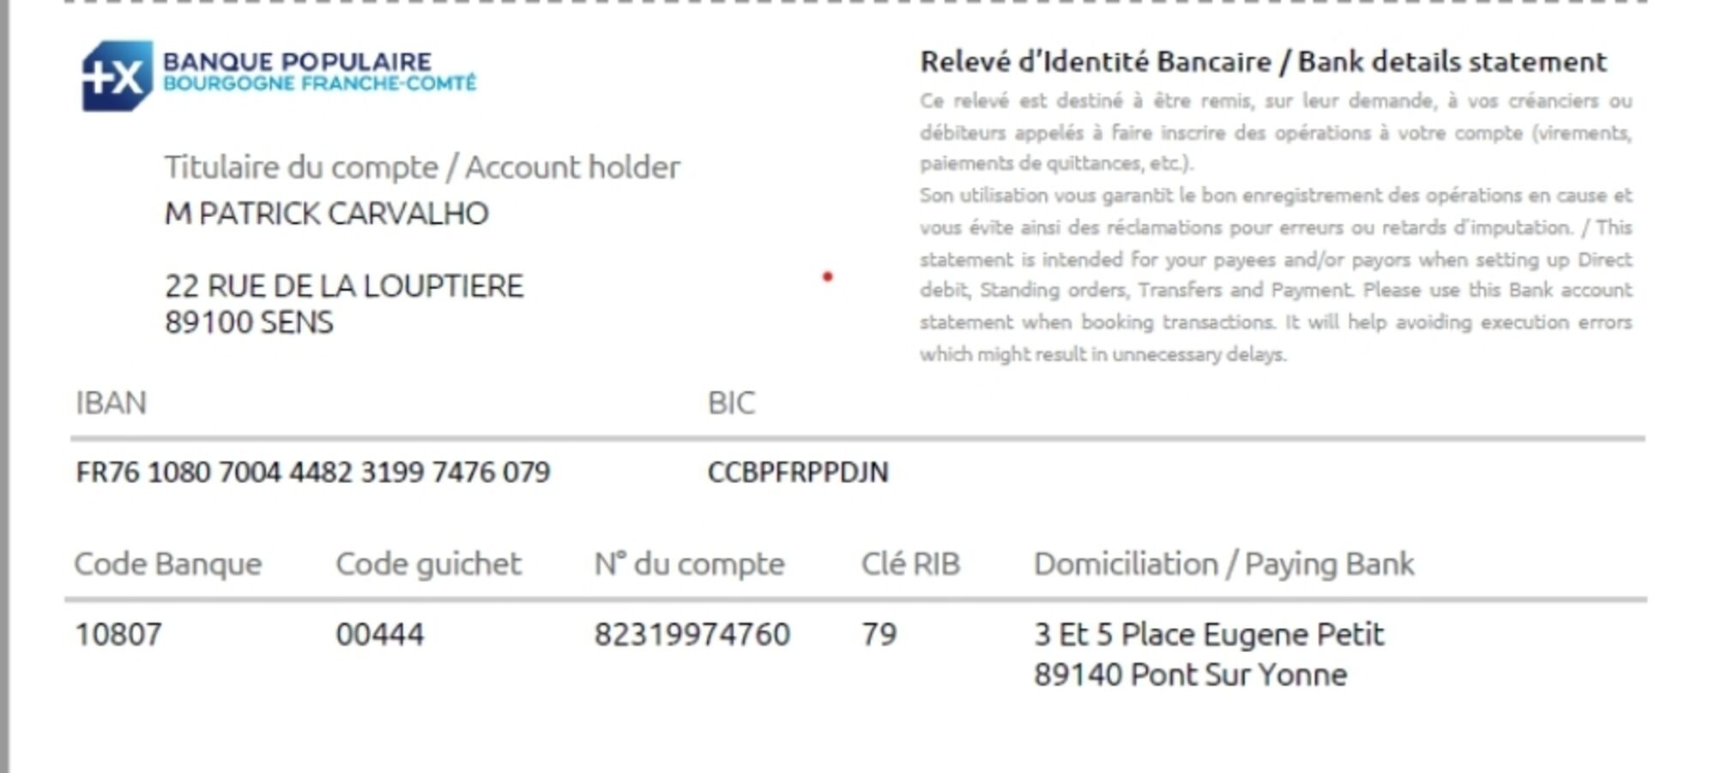Click the BIC code CCBPFRPPDJN
1716x773 pixels.
coord(798,473)
